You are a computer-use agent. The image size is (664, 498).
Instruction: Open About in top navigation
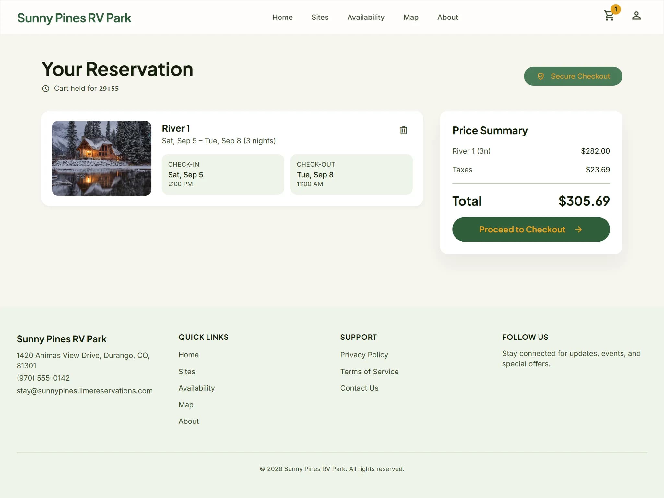click(x=447, y=17)
